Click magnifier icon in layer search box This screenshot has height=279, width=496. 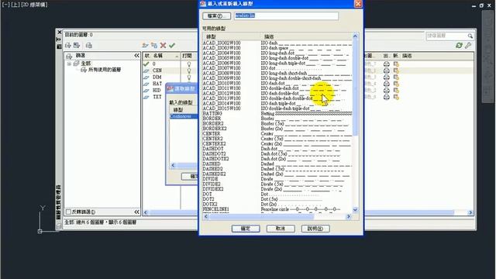pos(470,36)
